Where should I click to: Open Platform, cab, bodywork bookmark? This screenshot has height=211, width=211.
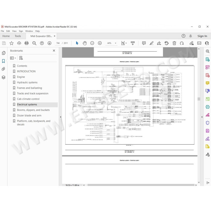point(34,123)
